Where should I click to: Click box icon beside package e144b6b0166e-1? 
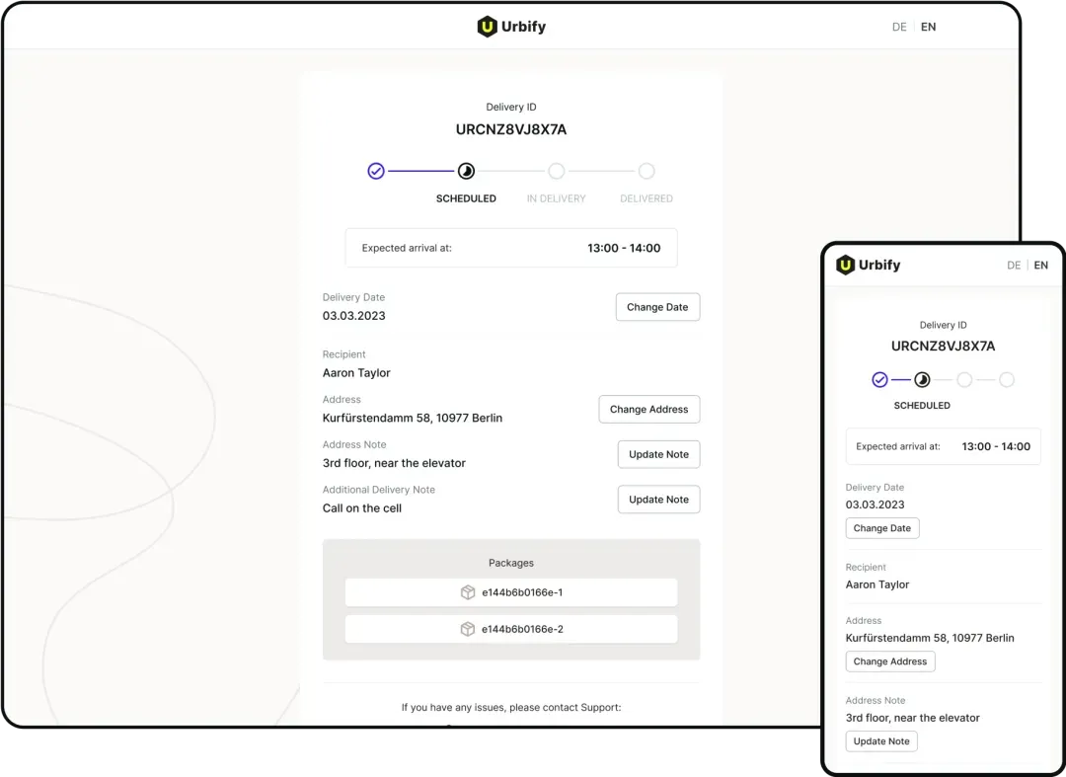tap(468, 592)
